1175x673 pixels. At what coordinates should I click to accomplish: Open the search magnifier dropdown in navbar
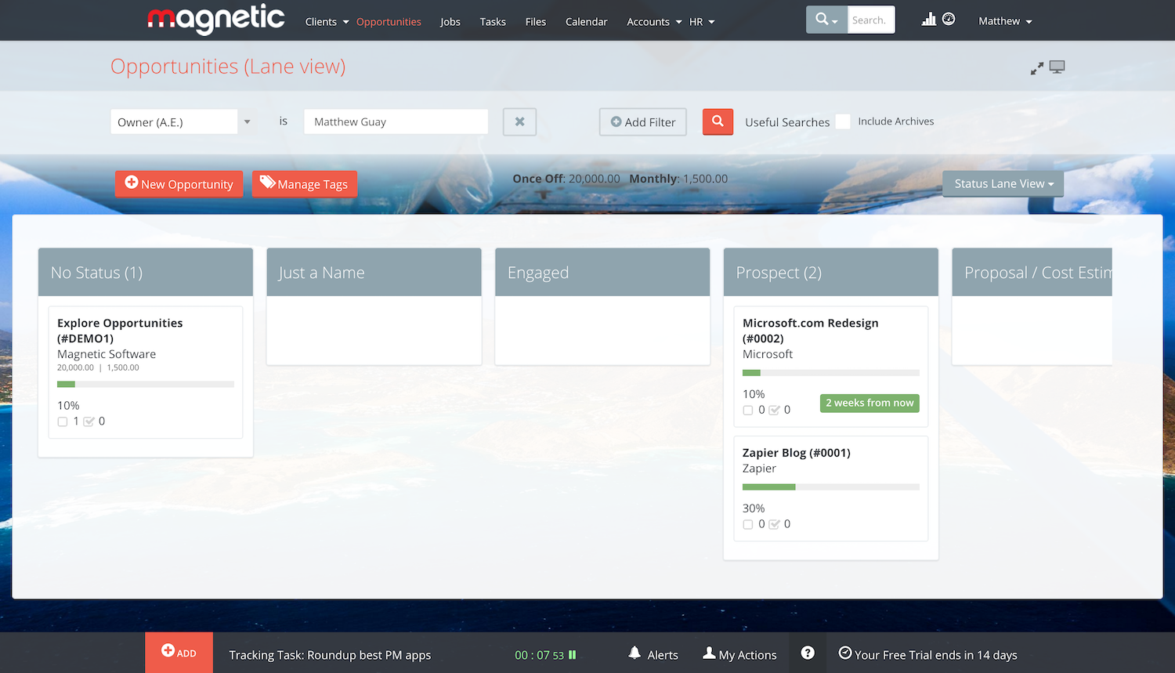826,20
